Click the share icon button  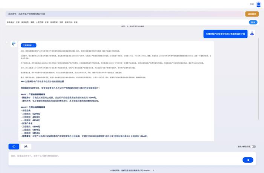click(x=26, y=147)
